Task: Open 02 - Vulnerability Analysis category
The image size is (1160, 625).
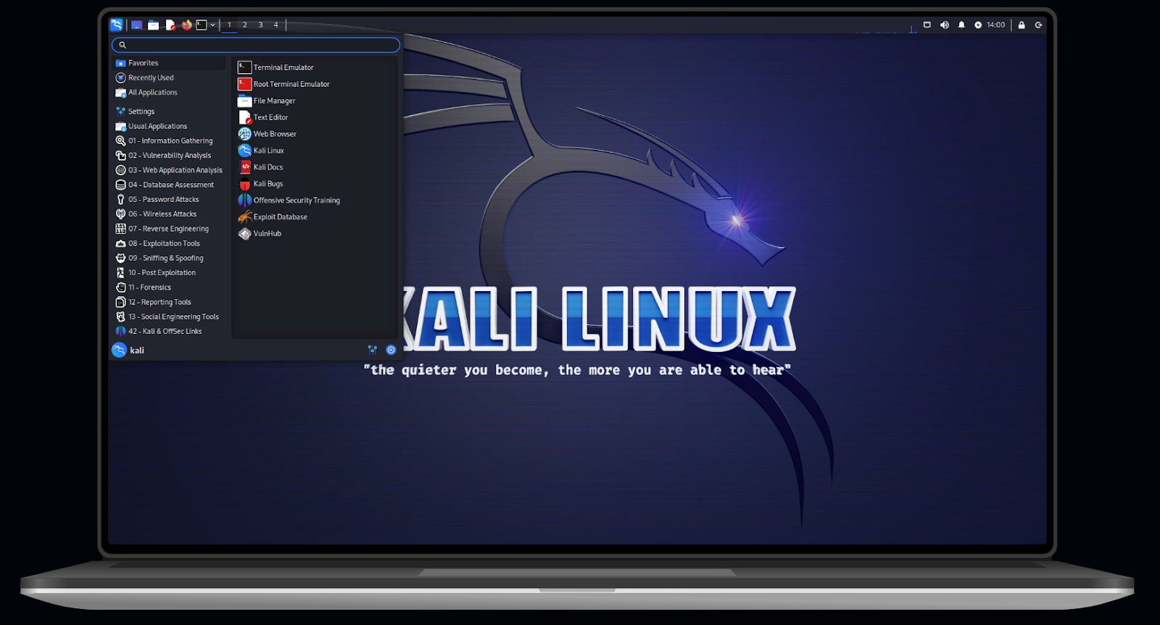Action: (x=170, y=156)
